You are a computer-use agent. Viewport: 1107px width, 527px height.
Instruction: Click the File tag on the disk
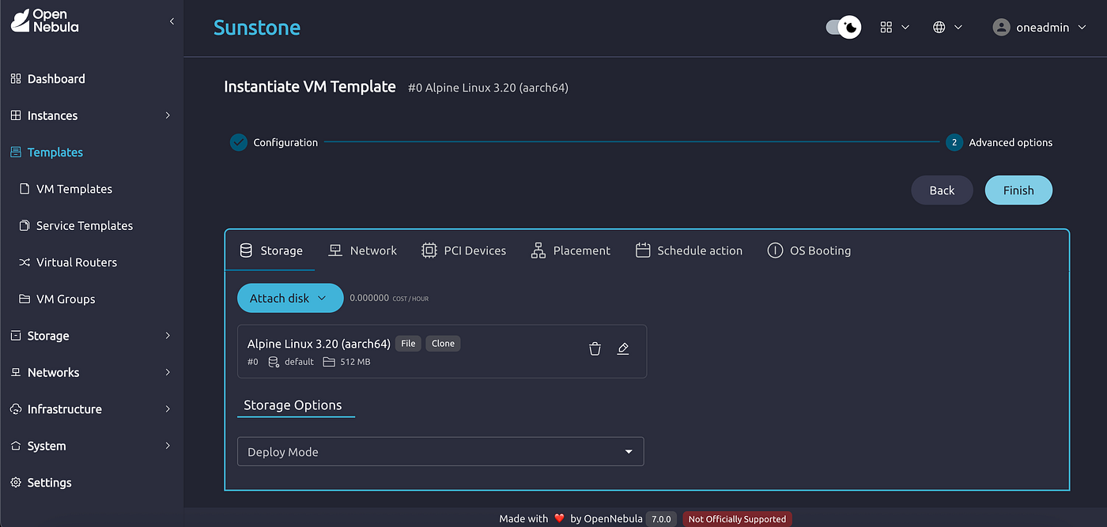408,344
